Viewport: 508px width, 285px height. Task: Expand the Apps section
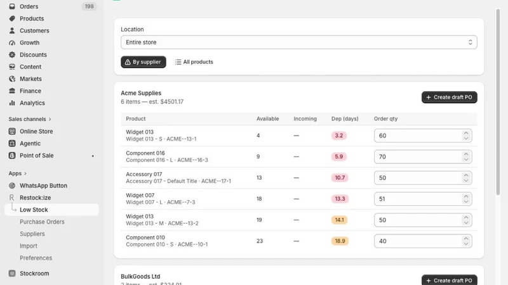tap(18, 174)
